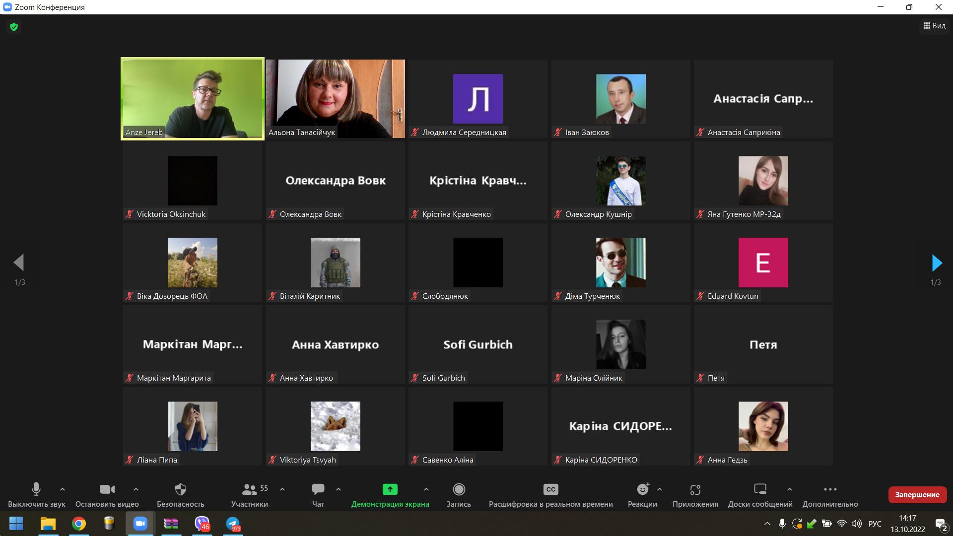Start screen share (Демонстрация экрана)
953x536 pixels.
coord(390,490)
